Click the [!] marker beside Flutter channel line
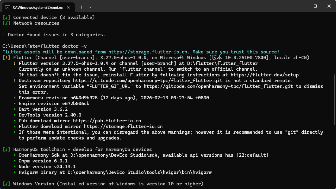Viewport: 336px width, 189px height. 6,58
